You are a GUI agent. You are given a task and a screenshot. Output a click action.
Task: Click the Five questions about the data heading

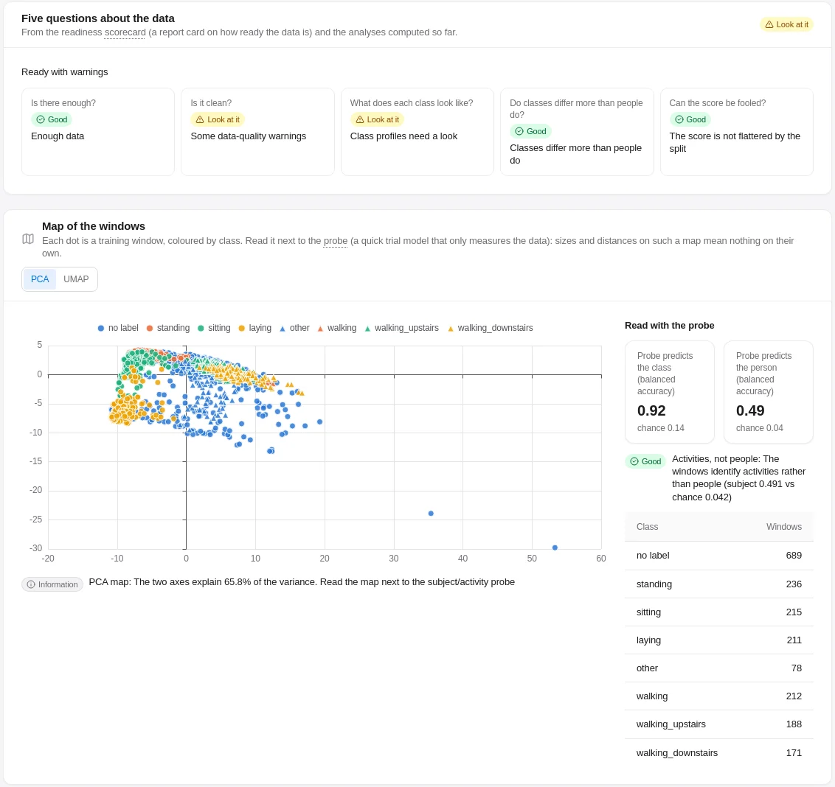click(98, 18)
